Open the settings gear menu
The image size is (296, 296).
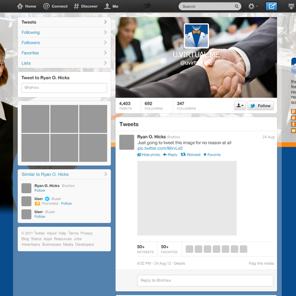[253, 7]
